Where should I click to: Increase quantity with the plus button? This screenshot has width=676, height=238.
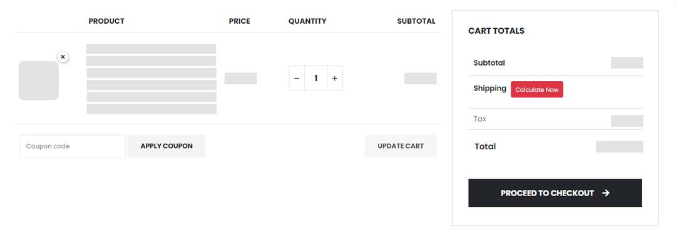point(335,78)
